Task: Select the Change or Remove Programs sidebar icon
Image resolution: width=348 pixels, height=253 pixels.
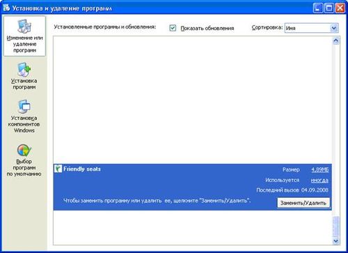Action: (x=24, y=26)
